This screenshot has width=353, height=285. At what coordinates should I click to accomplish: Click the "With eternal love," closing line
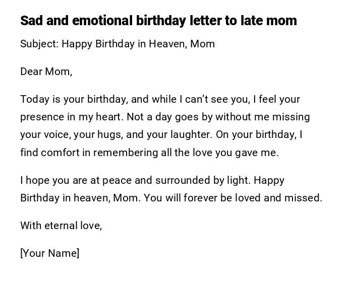61,226
